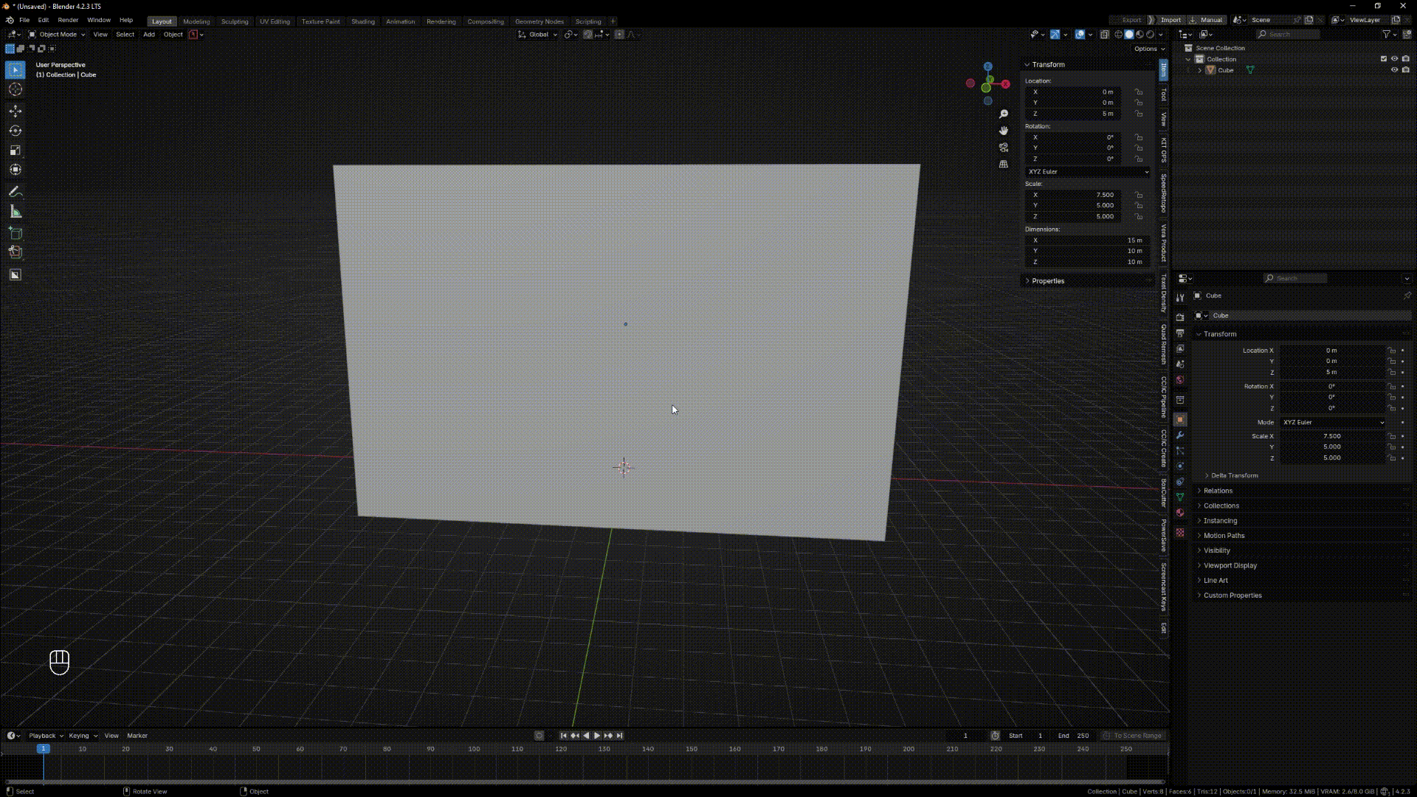Toggle lock on Location X in sidebar
This screenshot has width=1417, height=797.
pos(1139,92)
